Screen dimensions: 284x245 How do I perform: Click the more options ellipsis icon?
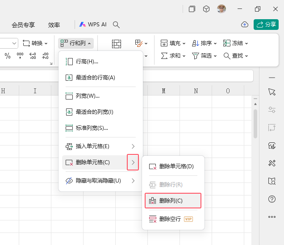[x=271, y=217]
